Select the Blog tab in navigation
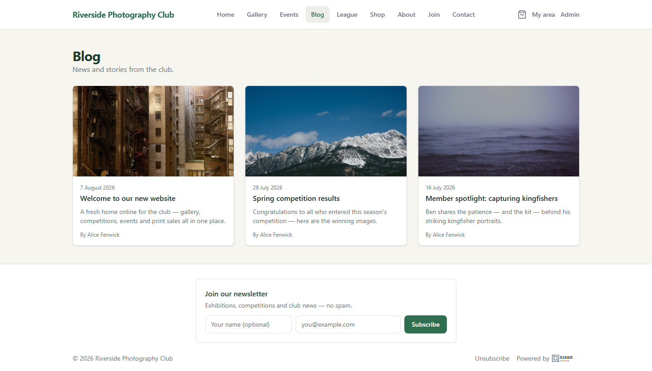This screenshot has height=371, width=652. pyautogui.click(x=317, y=14)
